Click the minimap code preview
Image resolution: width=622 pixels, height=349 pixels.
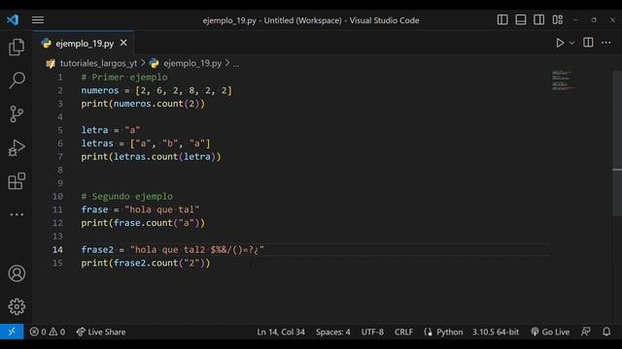tap(563, 80)
